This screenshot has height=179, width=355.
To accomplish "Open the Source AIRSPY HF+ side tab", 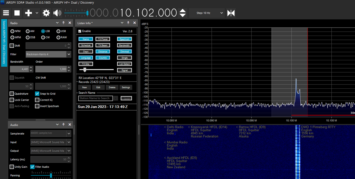I will pos(4,43).
